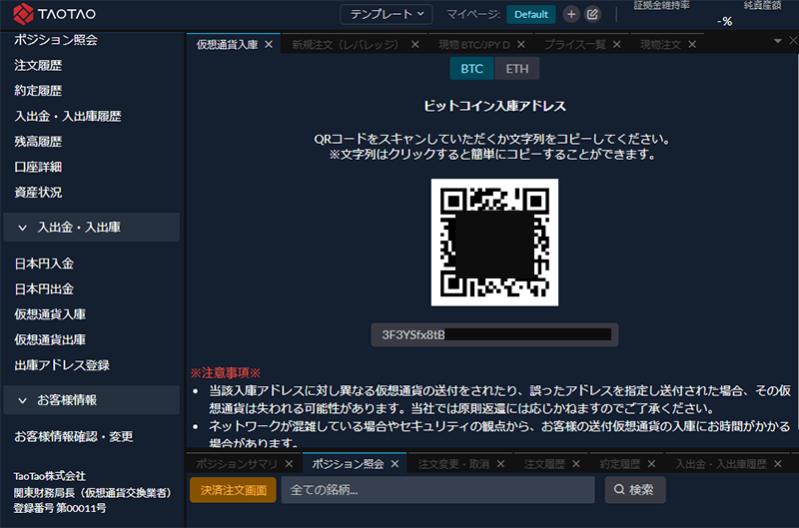Select the BTC deposit toggle

(x=471, y=69)
